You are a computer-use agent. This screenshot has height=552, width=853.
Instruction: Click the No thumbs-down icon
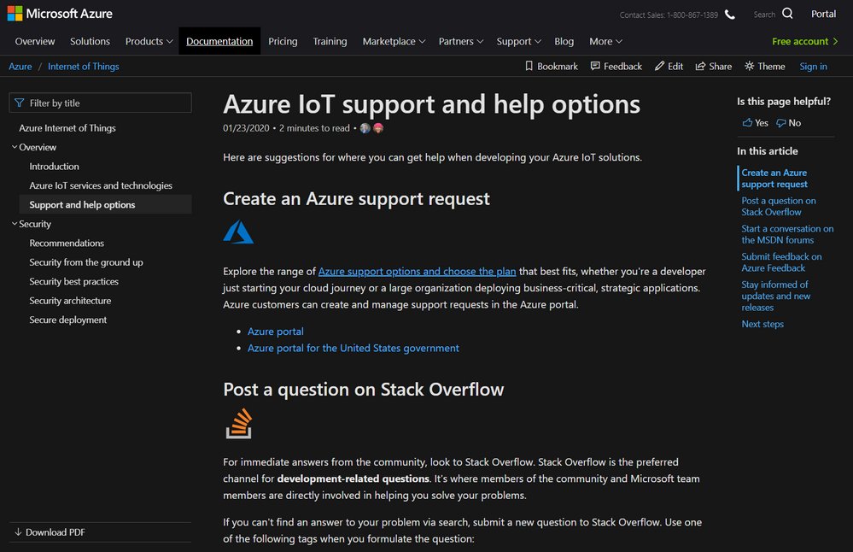pyautogui.click(x=781, y=122)
